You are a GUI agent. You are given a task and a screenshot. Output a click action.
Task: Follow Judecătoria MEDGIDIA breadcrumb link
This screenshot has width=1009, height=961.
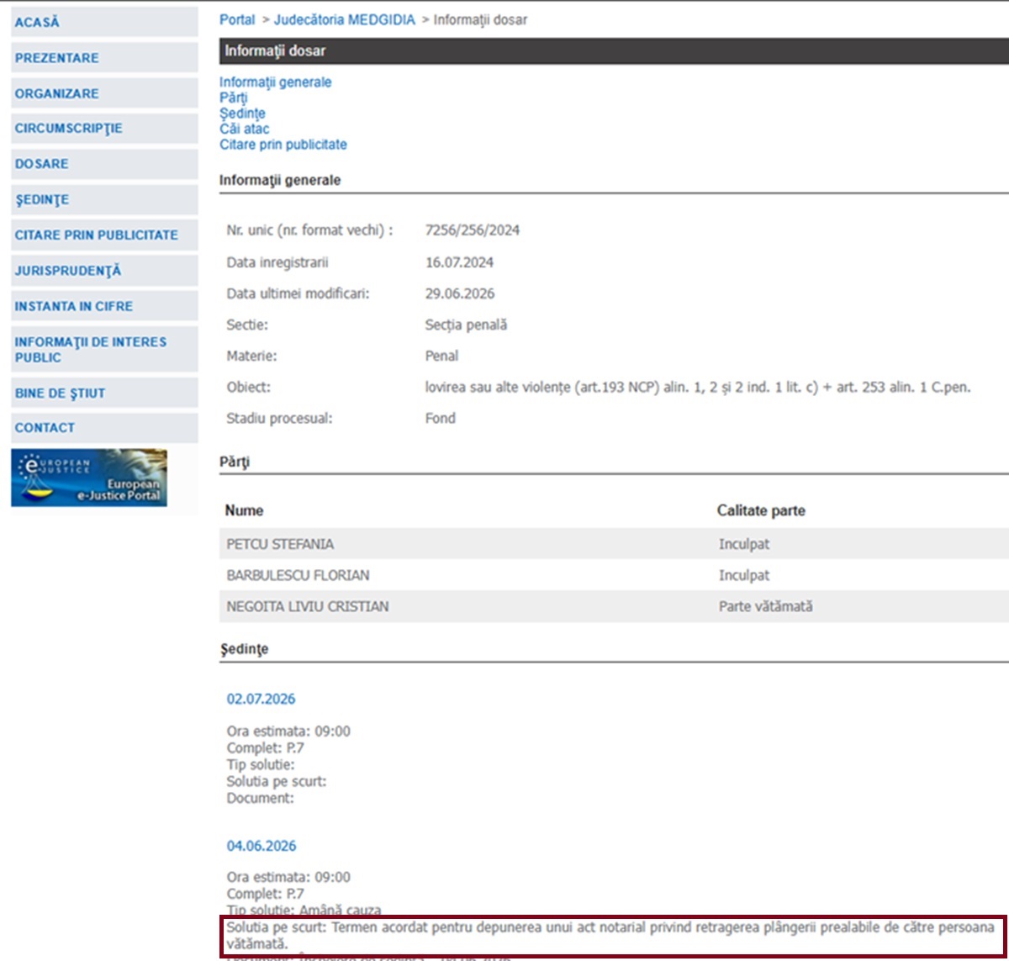(345, 20)
